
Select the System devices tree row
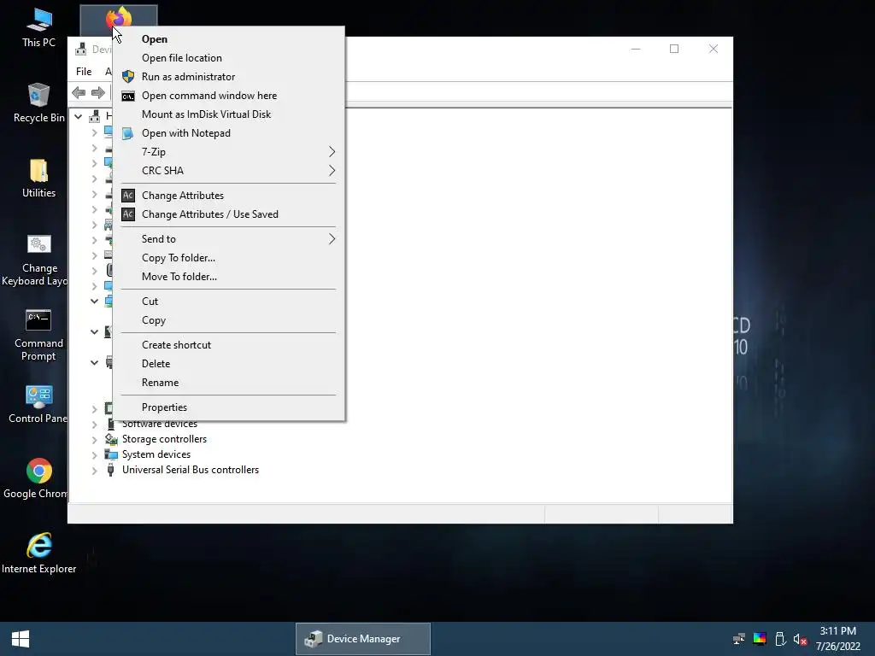(149, 454)
